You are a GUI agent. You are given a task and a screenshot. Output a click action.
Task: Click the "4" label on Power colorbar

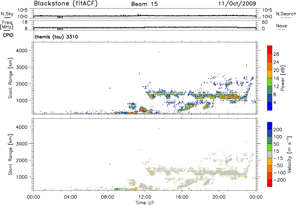pos(275,102)
